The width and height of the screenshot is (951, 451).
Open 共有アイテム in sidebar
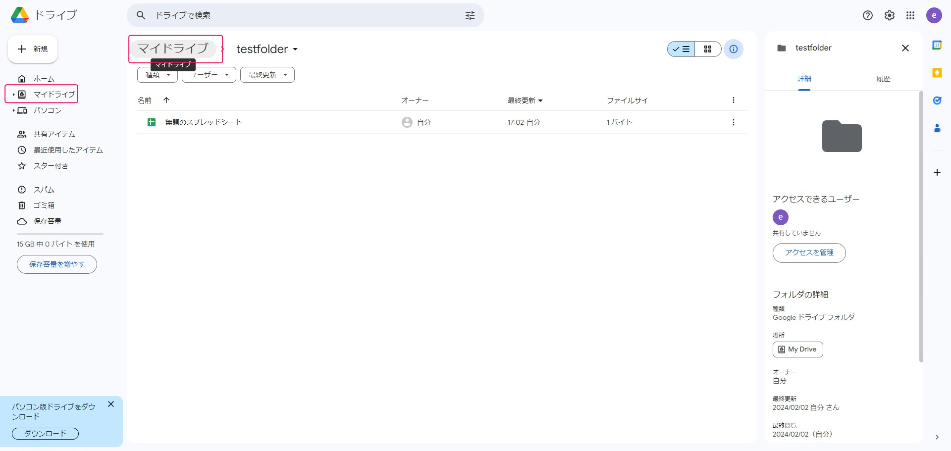pos(54,134)
